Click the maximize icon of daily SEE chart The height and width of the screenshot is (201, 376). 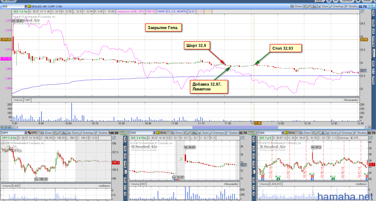[x=371, y=138]
